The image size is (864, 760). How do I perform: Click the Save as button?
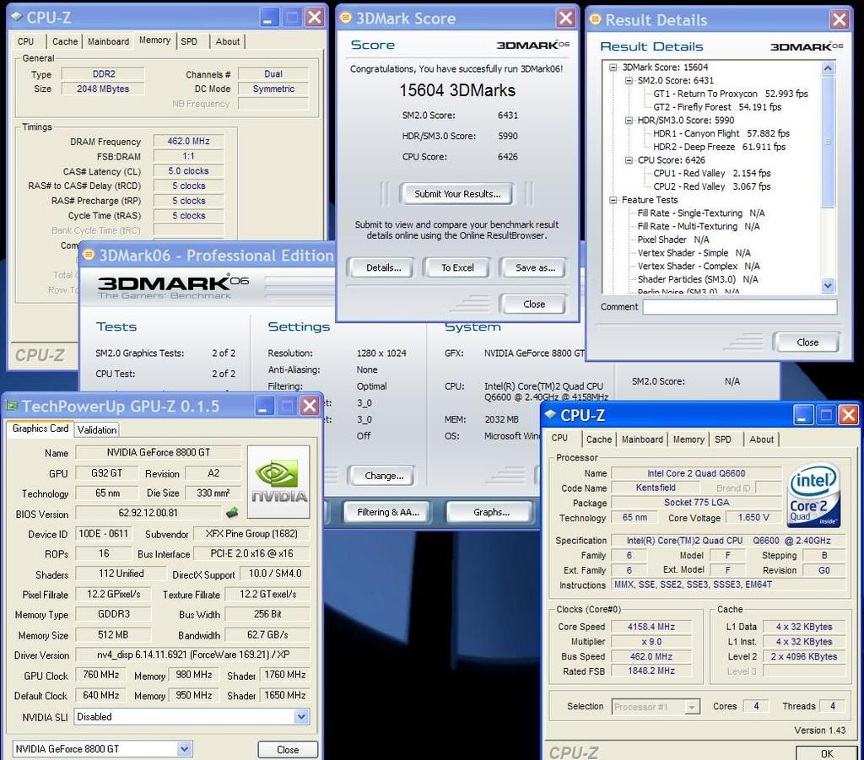coord(535,267)
